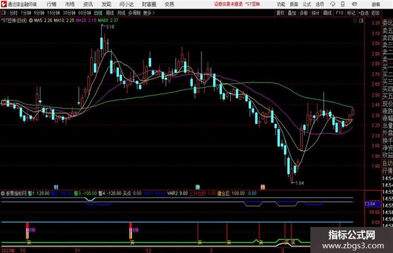Click the diamond icon at chart top right

click(355, 21)
